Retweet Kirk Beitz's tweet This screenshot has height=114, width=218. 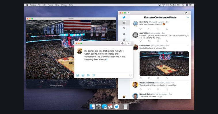click(149, 29)
